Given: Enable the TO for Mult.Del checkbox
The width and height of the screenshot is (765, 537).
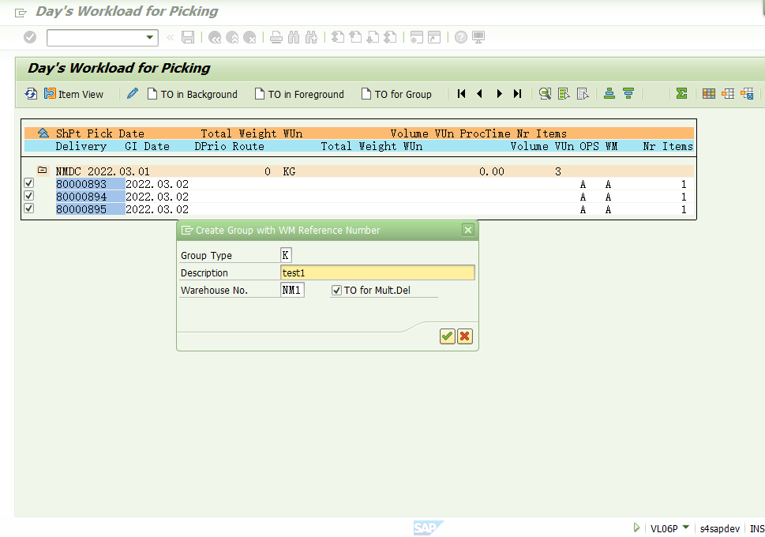Looking at the screenshot, I should click(x=336, y=289).
